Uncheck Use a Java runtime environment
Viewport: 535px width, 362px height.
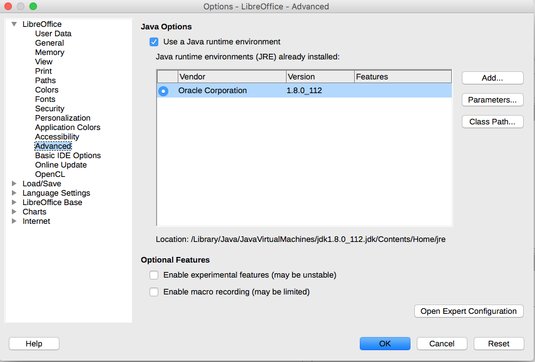[154, 42]
